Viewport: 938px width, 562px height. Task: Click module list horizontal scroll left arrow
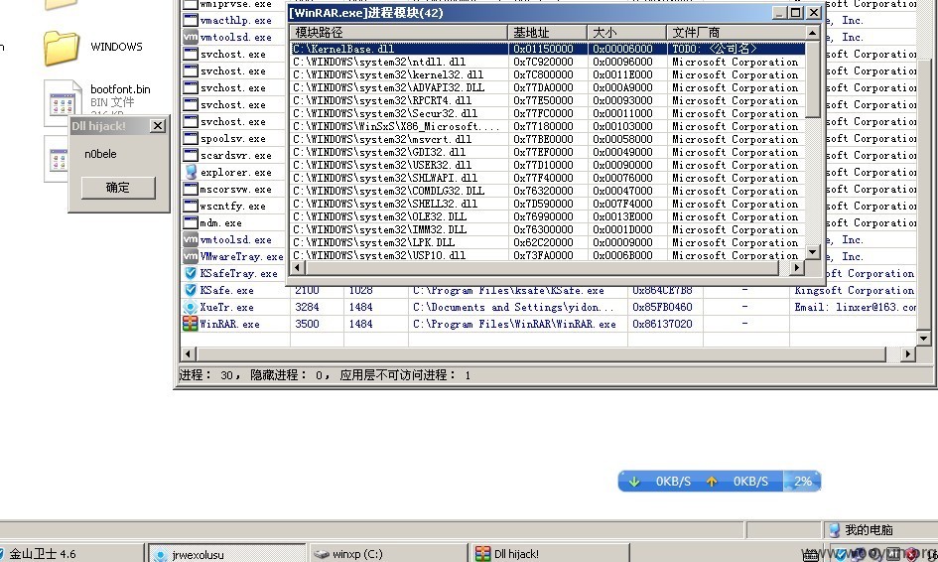pyautogui.click(x=298, y=268)
